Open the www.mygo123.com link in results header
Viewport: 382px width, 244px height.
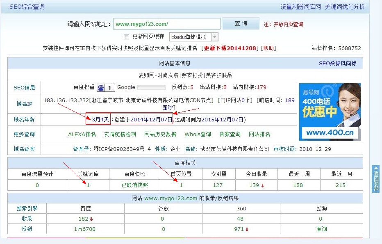pos(171,198)
